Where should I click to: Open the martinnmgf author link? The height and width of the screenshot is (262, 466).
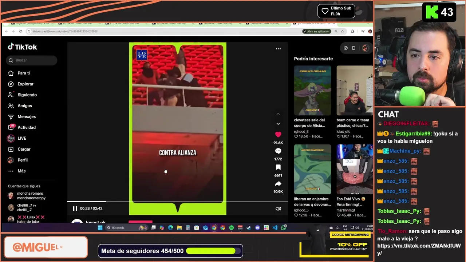click(346, 210)
